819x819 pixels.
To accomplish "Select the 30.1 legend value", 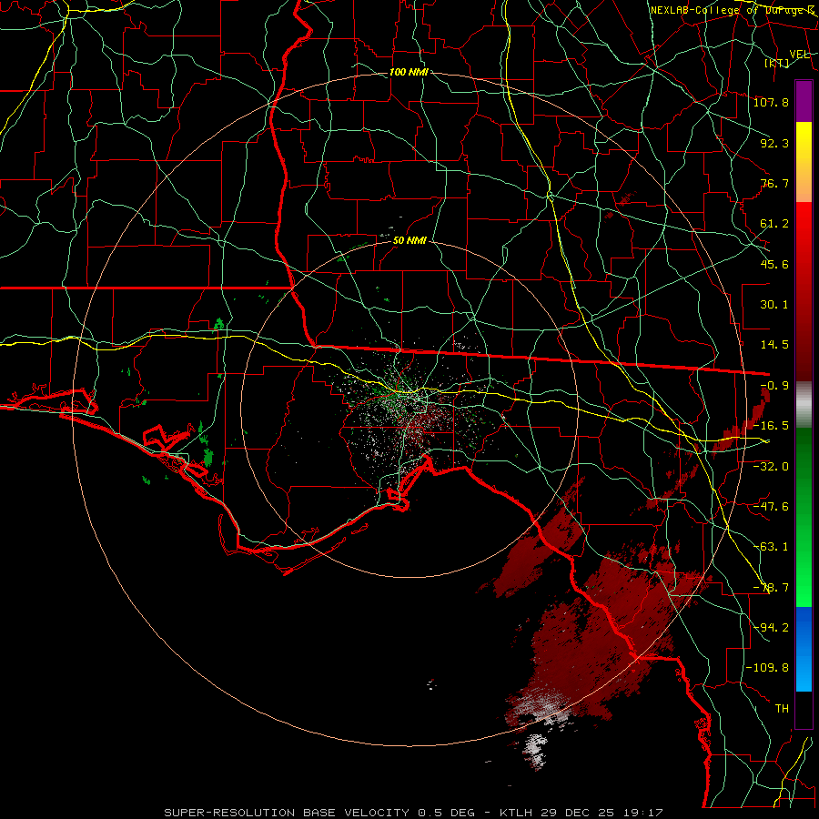I will click(x=774, y=305).
